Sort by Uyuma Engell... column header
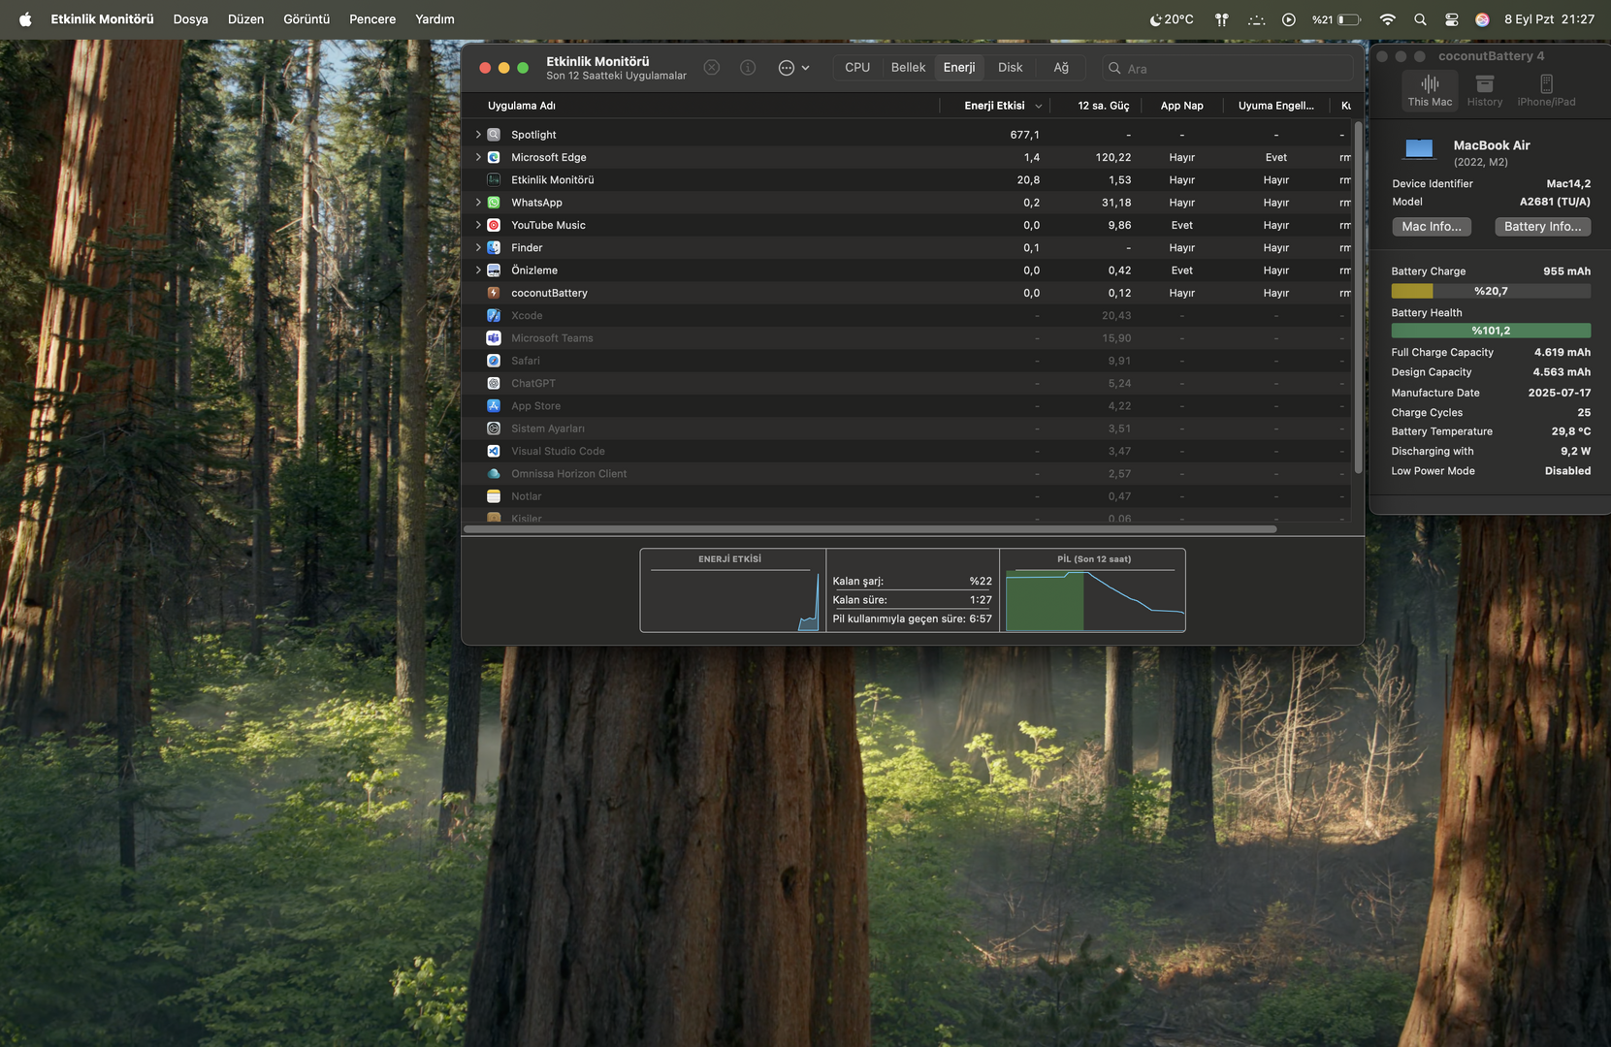The height and width of the screenshot is (1047, 1611). click(1275, 106)
